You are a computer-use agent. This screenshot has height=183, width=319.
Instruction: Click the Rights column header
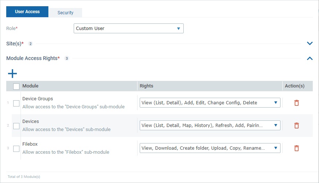click(x=146, y=86)
